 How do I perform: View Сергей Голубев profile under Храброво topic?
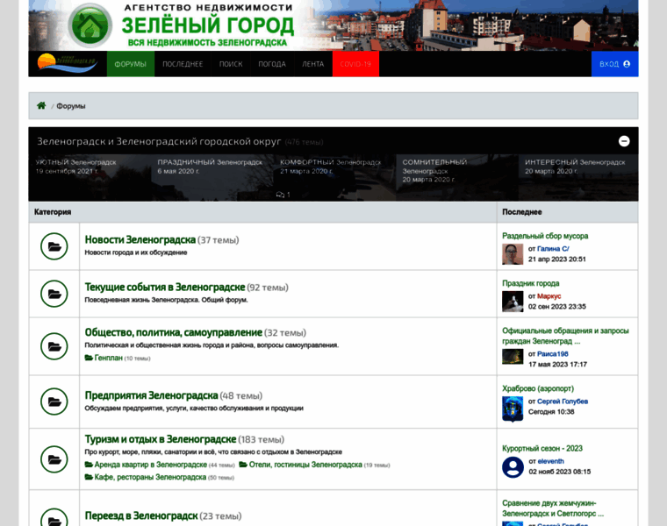coord(563,402)
